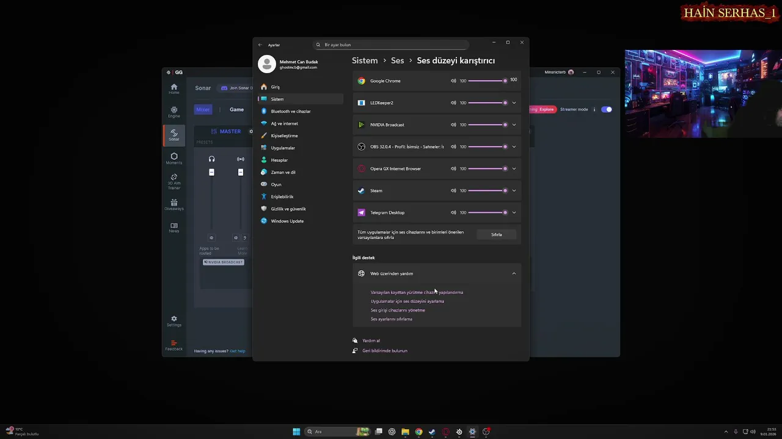Select Kişiselleştirme in the sidebar

click(299, 135)
